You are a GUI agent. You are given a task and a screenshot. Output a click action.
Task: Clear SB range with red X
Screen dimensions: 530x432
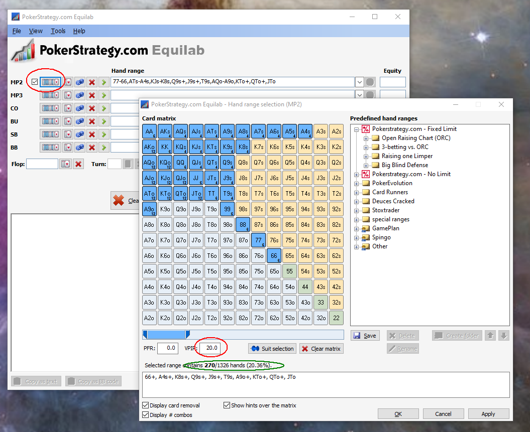pos(91,134)
